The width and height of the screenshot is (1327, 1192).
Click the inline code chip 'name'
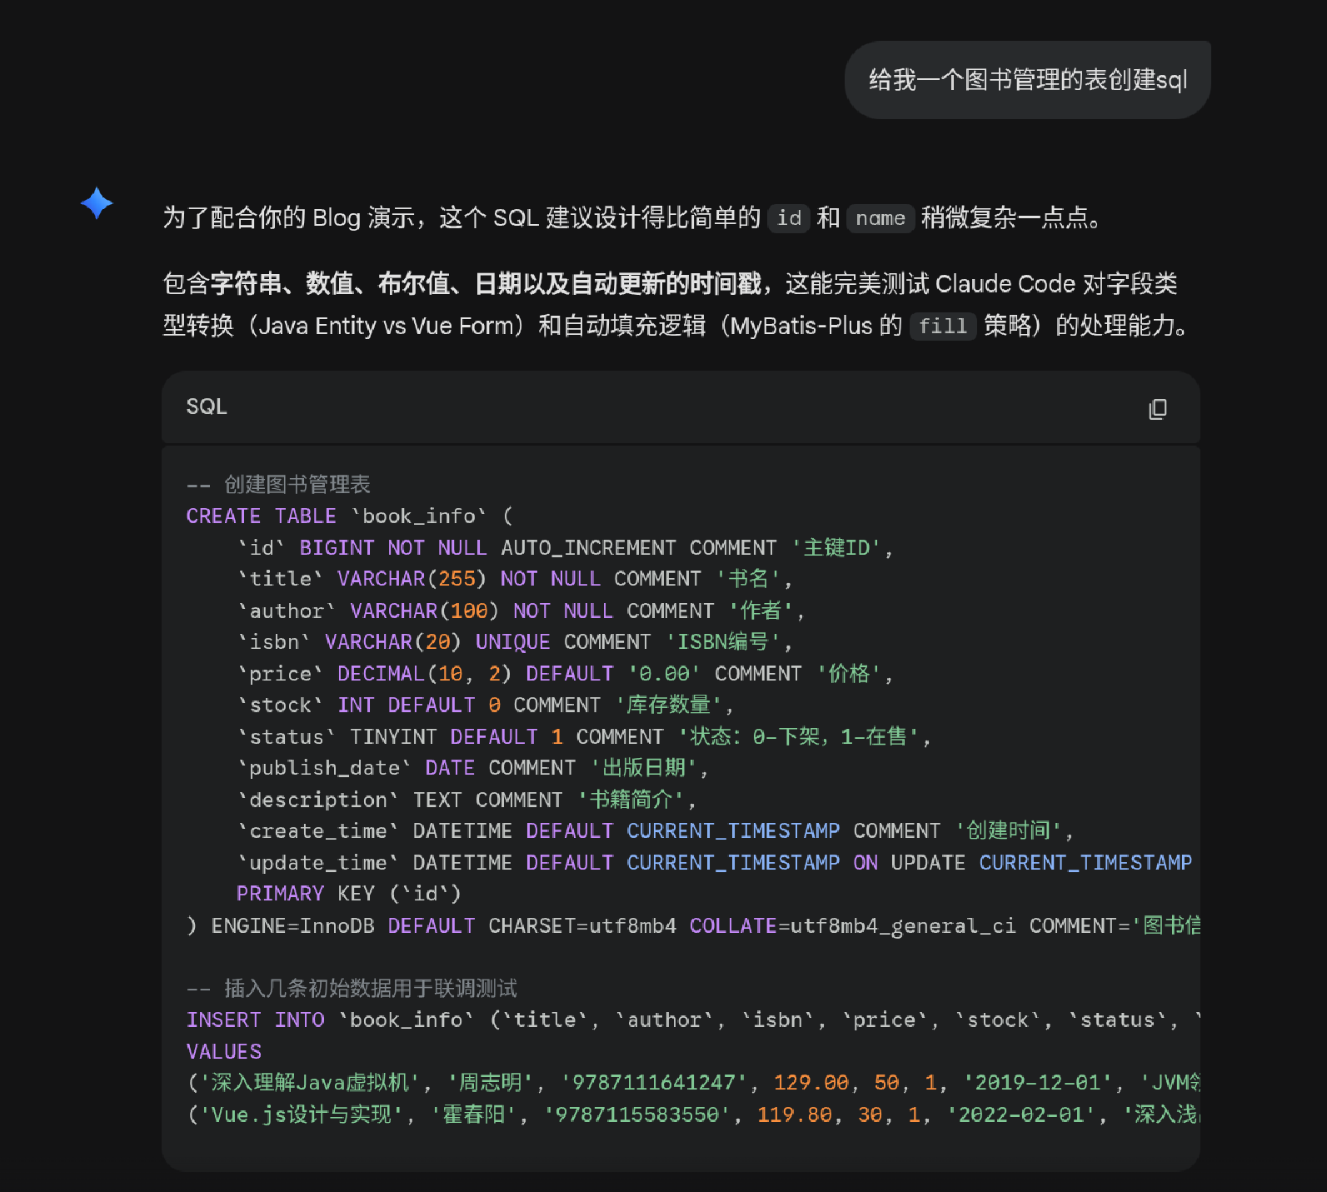[880, 218]
